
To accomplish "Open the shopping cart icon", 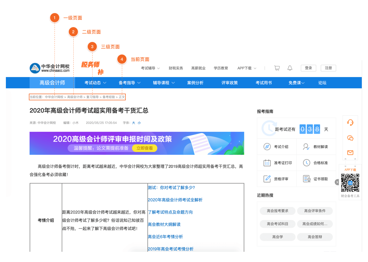I will click(x=277, y=68).
